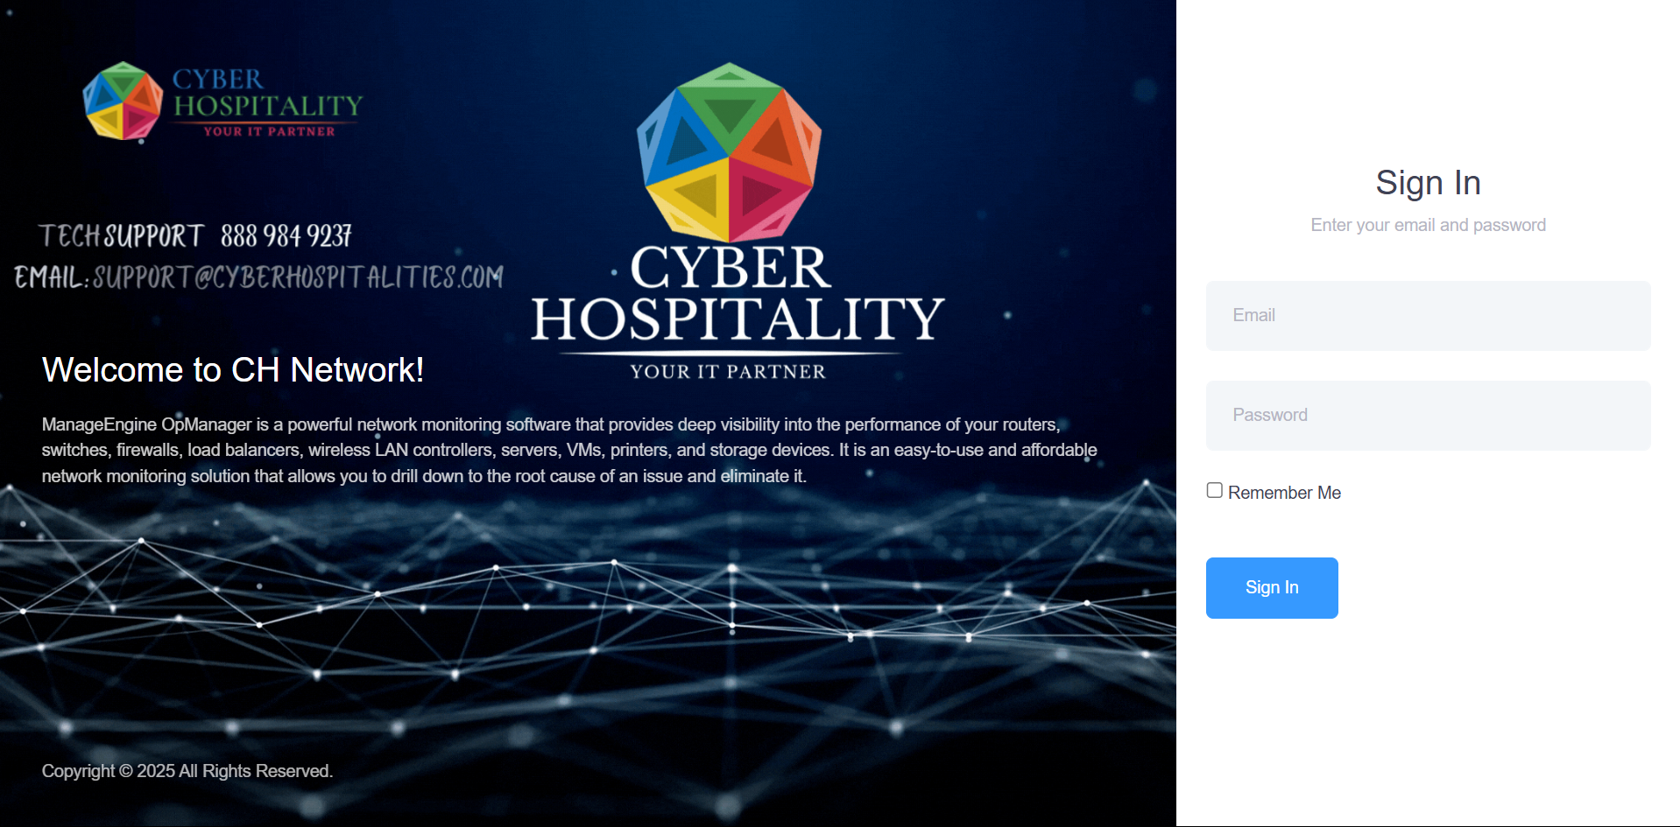Click the TECH SUPPORT handwritten label
Image resolution: width=1680 pixels, height=827 pixels.
(x=121, y=235)
